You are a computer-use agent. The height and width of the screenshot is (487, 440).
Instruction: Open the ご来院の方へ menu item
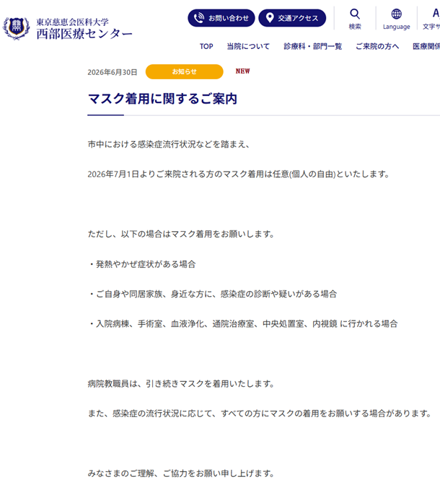click(377, 46)
